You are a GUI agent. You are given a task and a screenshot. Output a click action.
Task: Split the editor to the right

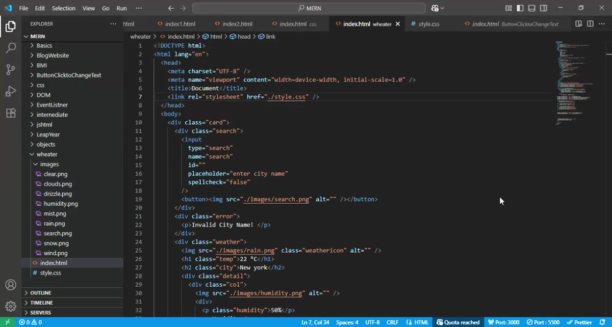pos(590,24)
